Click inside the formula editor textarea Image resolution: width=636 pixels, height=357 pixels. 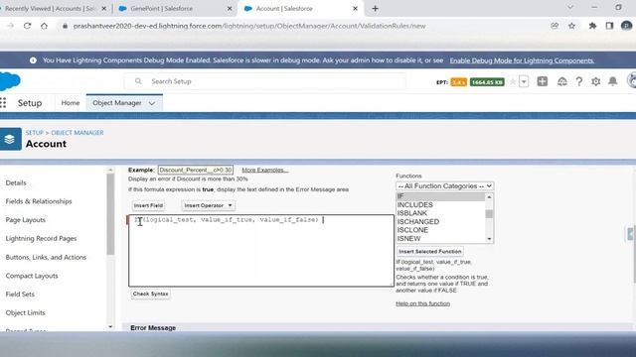click(x=261, y=251)
